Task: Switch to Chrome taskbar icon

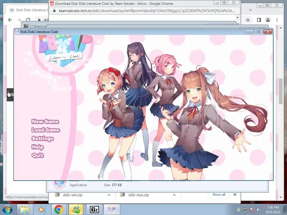Action: 59,209
